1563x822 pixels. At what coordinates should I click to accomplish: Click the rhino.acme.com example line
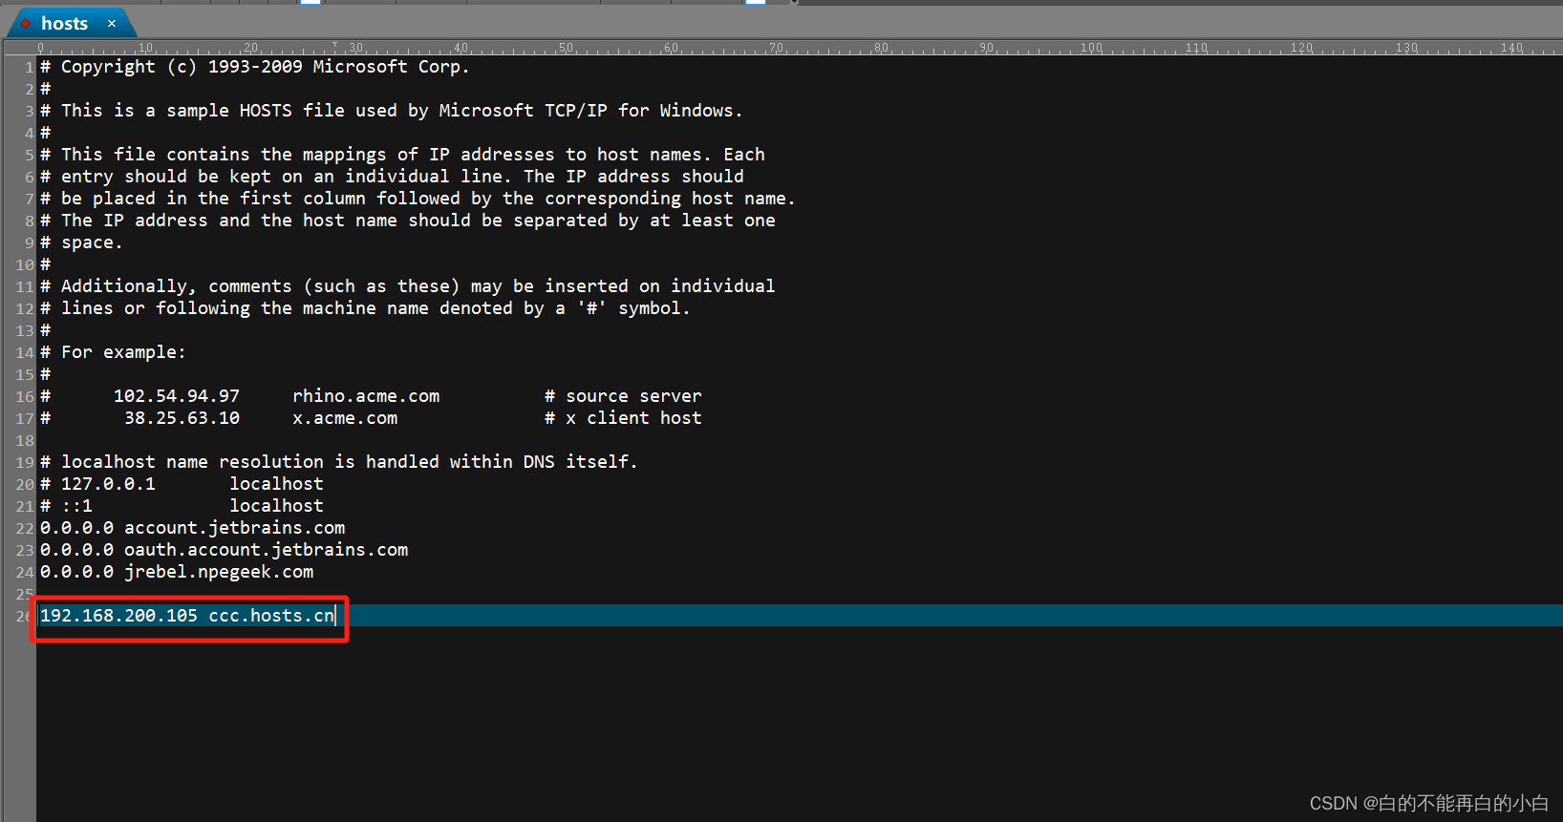point(371,396)
